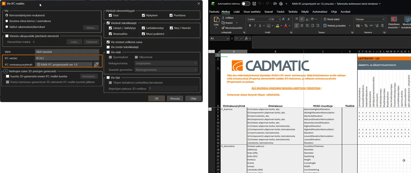Click the OK button

pos(156,99)
